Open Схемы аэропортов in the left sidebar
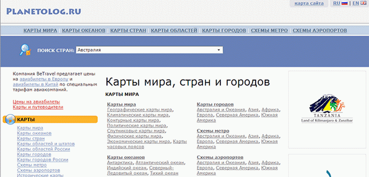This screenshot has width=369, height=177. point(38,170)
